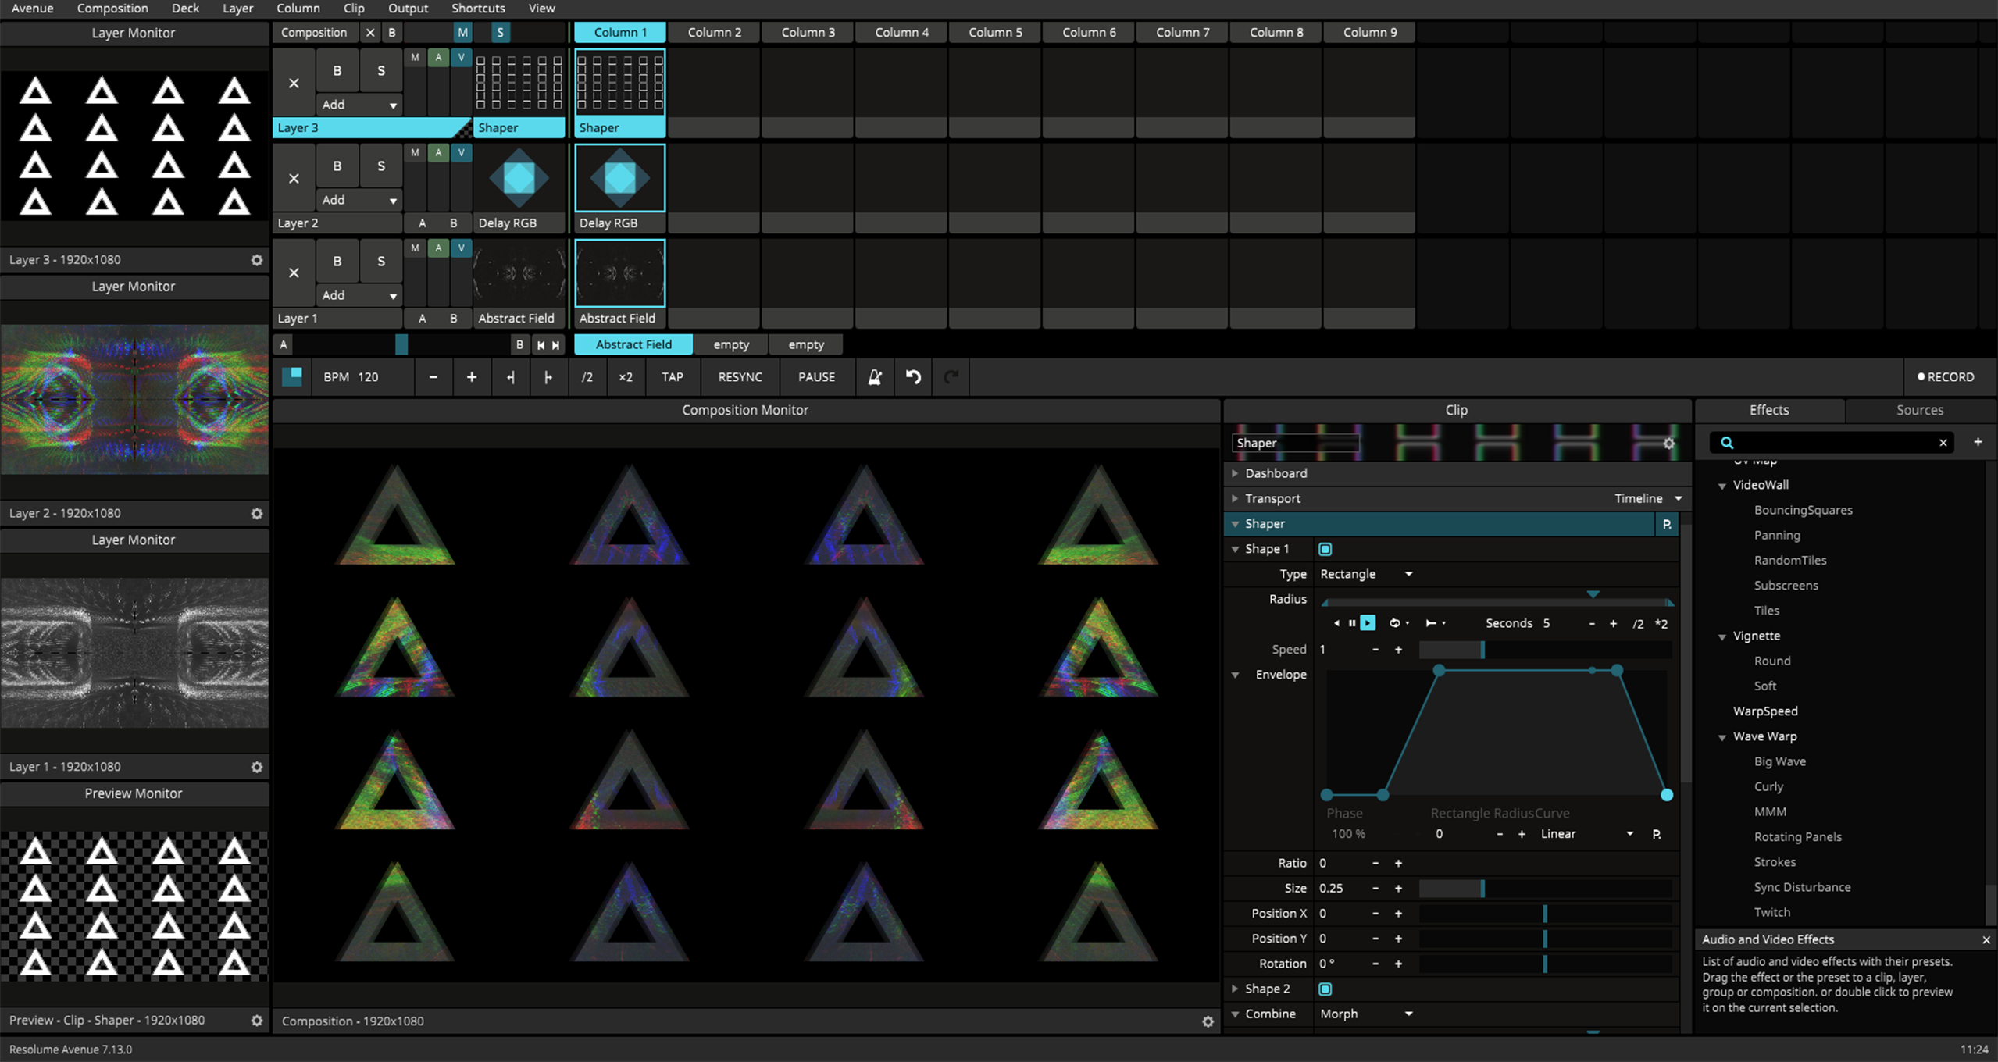This screenshot has height=1062, width=1998.
Task: Click the Size slider
Action: tap(1545, 889)
